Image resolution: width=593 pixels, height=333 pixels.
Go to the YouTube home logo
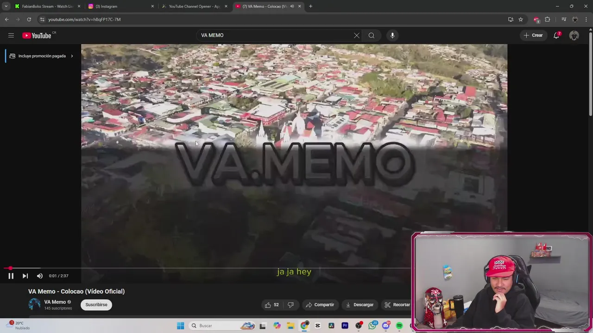coord(37,36)
